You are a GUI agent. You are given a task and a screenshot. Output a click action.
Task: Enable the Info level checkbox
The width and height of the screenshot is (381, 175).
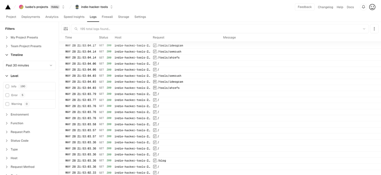[x=7, y=86]
